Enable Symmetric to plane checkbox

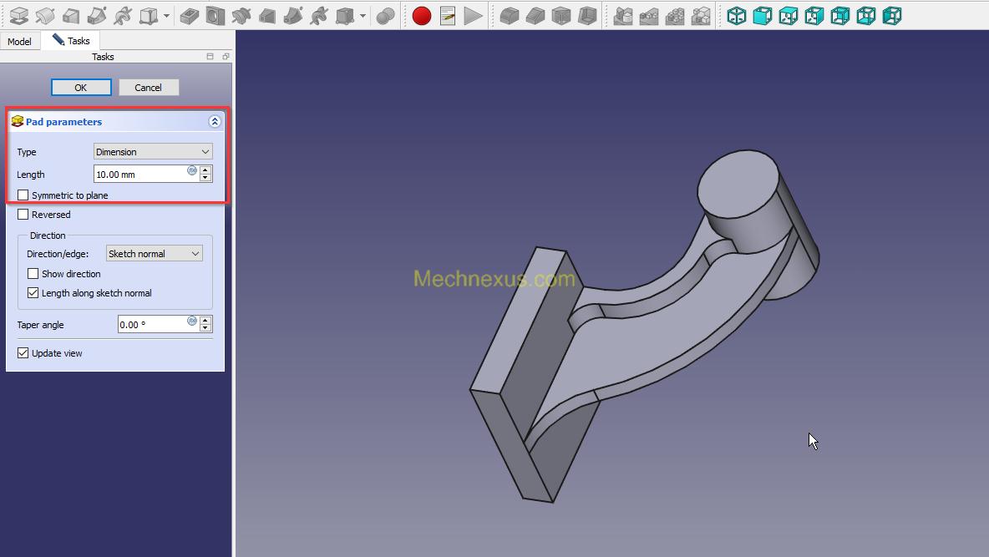[23, 195]
